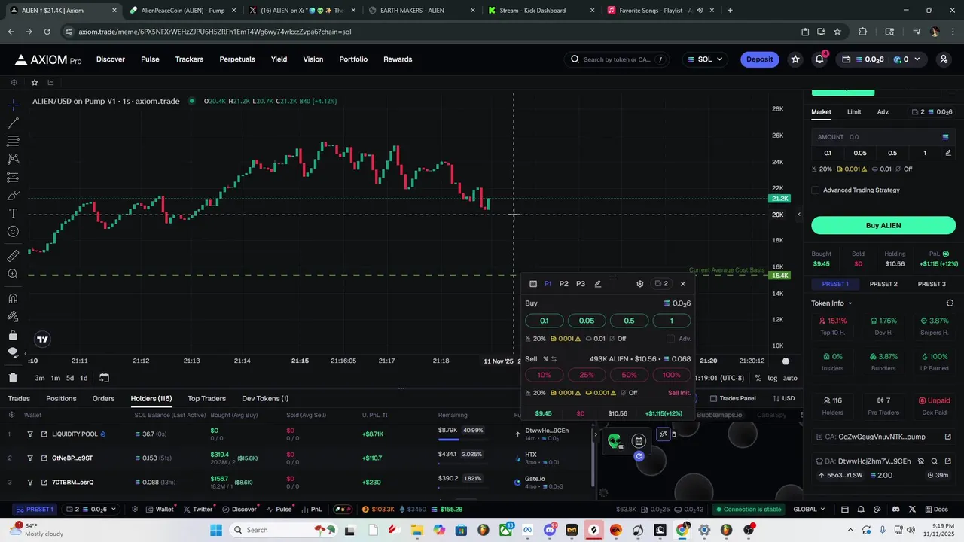The width and height of the screenshot is (964, 542).
Task: Remove drawings with the trash icon
Action: (13, 378)
